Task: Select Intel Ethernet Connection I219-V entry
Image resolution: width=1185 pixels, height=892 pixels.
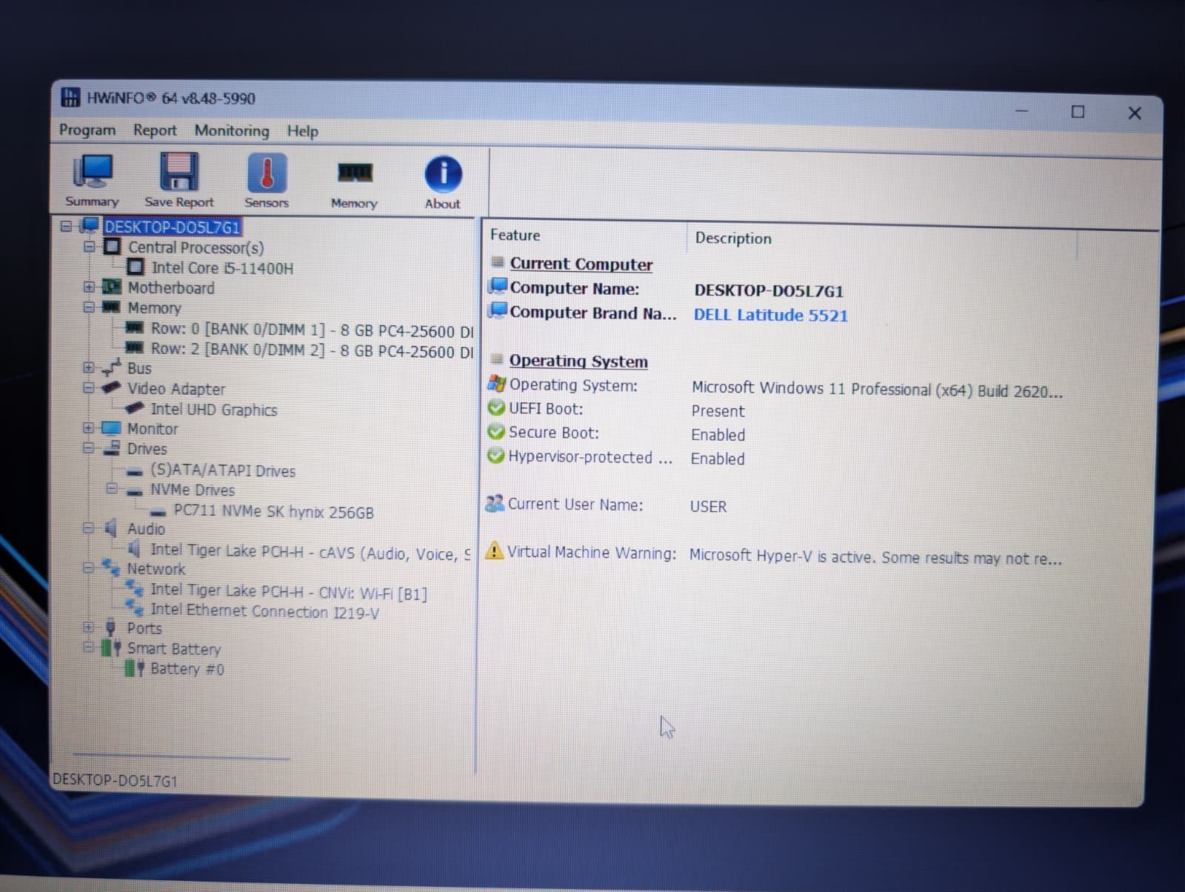Action: [264, 611]
